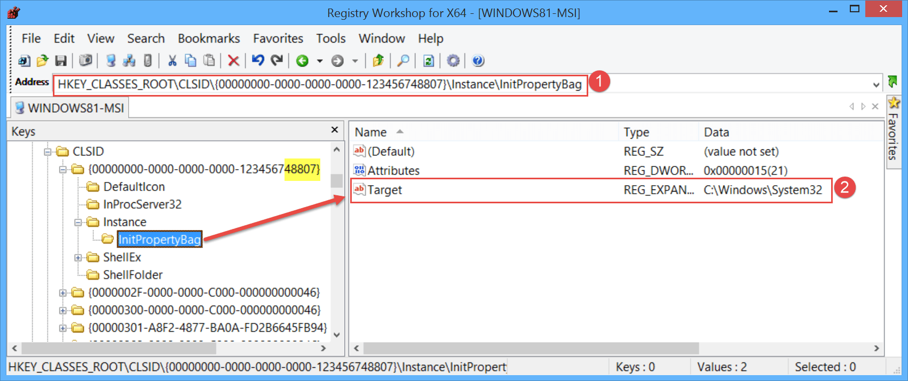
Task: Click the blue Help question icon
Action: click(x=478, y=61)
